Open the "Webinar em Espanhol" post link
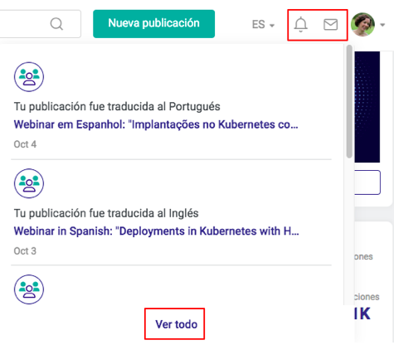Image resolution: width=394 pixels, height=345 pixels. point(156,124)
